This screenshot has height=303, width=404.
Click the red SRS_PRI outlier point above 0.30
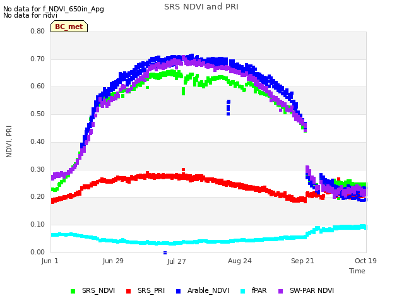(184, 170)
